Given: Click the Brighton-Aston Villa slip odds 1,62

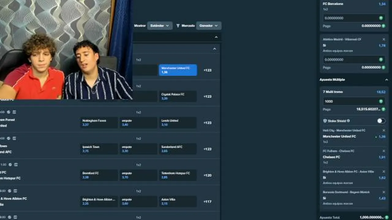Looking at the screenshot, I should click(x=382, y=178).
